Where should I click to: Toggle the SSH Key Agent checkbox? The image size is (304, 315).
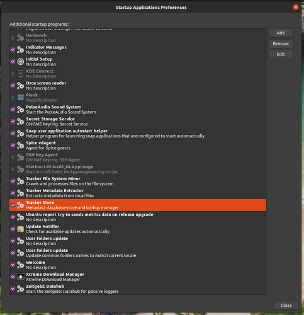[x=13, y=157]
